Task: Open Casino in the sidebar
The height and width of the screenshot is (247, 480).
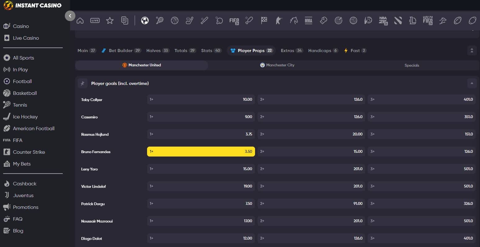Action: [x=21, y=26]
